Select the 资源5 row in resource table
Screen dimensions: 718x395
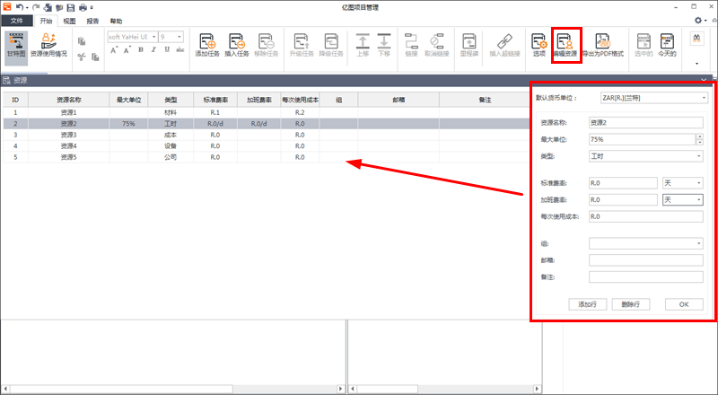tap(267, 157)
